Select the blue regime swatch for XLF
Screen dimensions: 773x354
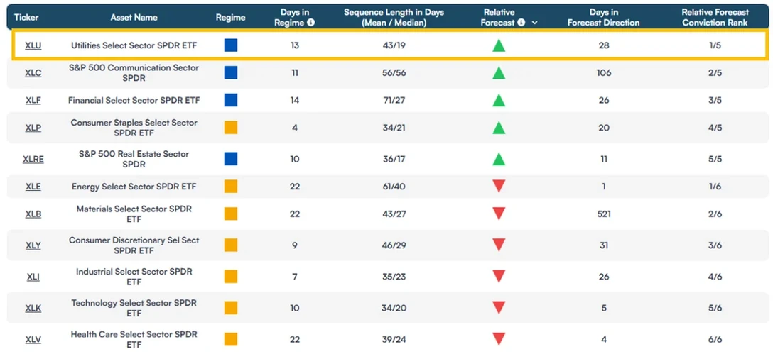click(x=231, y=101)
